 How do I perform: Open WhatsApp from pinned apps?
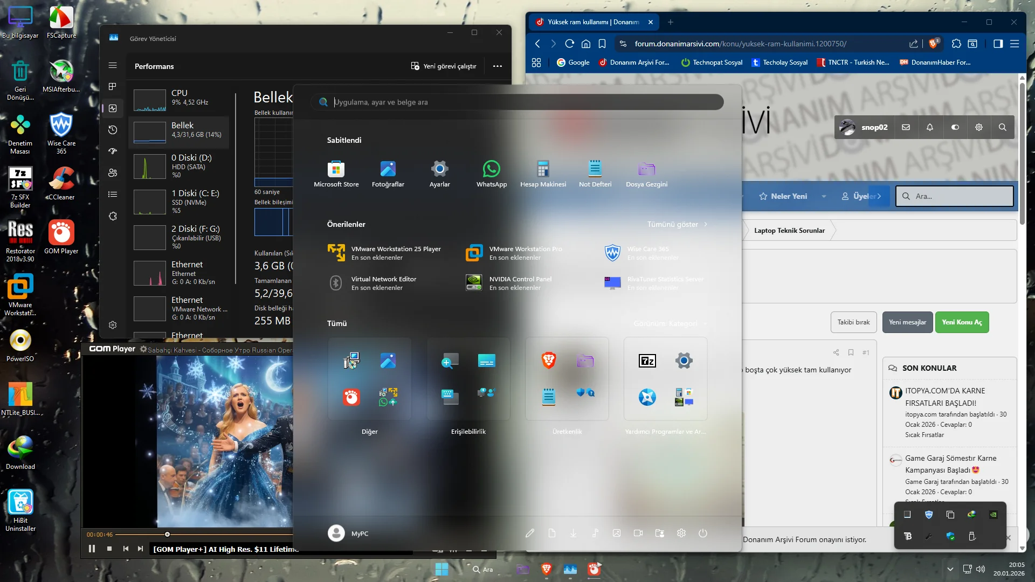point(491,170)
